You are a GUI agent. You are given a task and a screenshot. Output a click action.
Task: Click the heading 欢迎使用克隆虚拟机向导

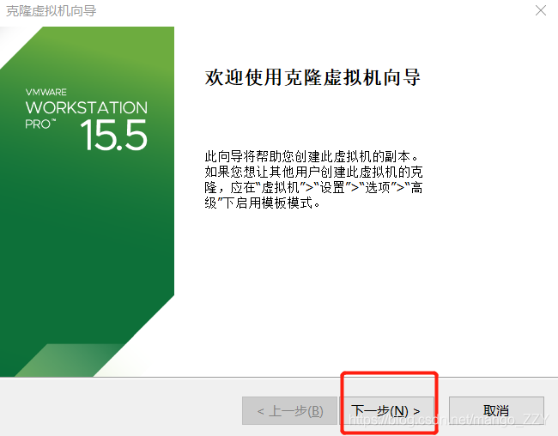[312, 77]
